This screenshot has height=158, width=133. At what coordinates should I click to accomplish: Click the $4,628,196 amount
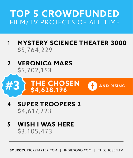pos(49,90)
